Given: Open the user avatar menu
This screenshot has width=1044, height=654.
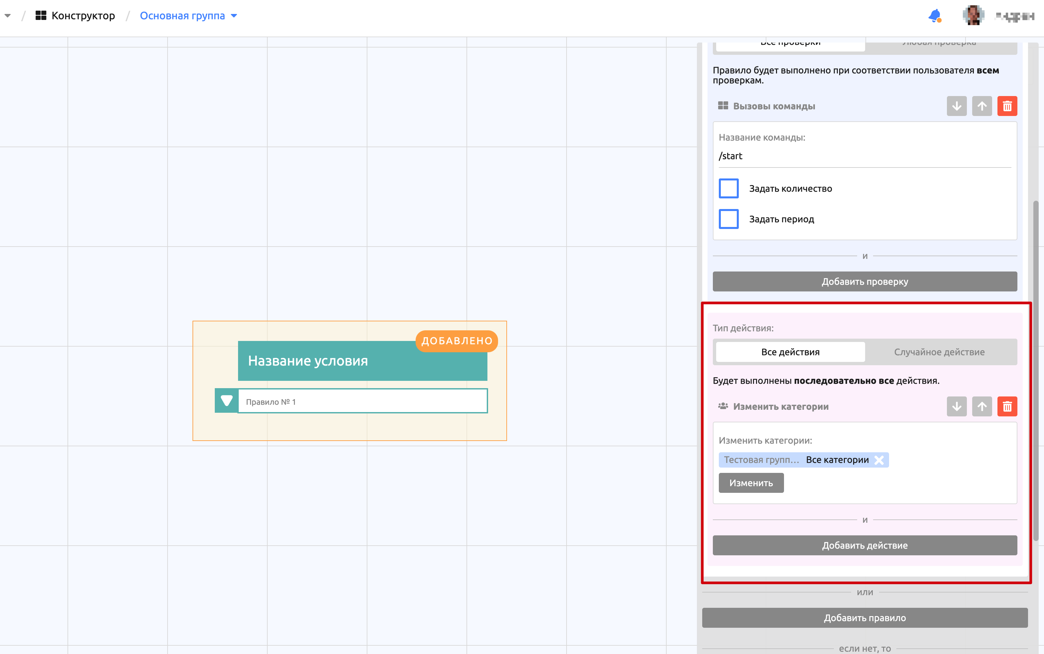Looking at the screenshot, I should [974, 16].
